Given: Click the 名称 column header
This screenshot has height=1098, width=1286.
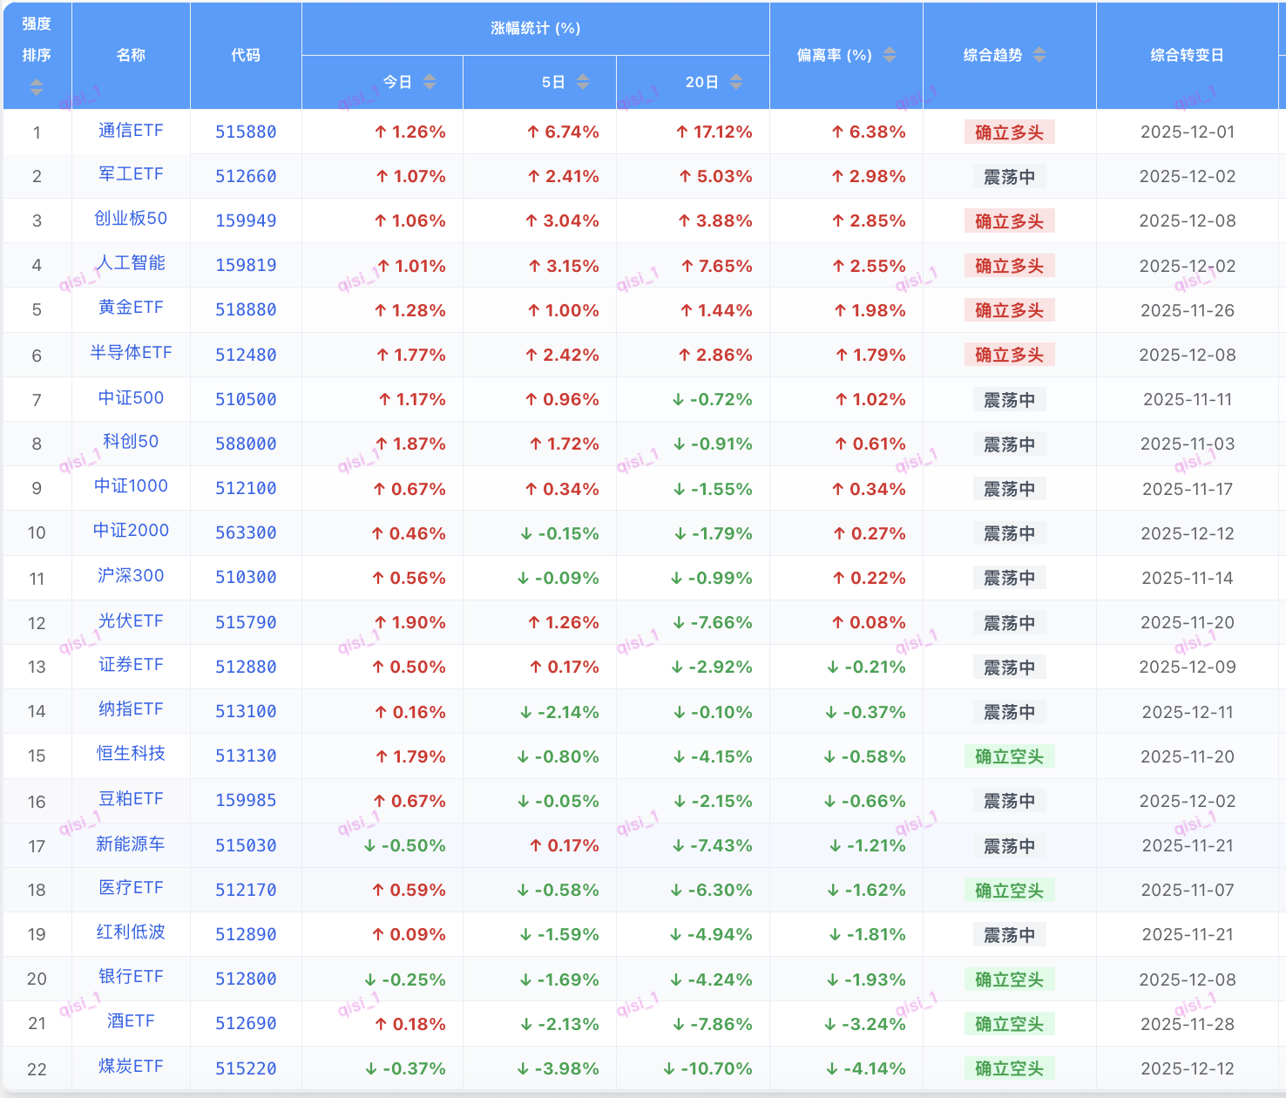Looking at the screenshot, I should pos(131,54).
